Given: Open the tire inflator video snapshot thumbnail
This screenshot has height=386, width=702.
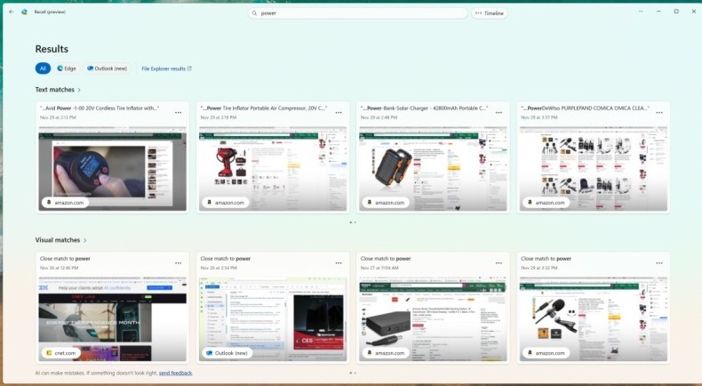Looking at the screenshot, I should point(112,169).
